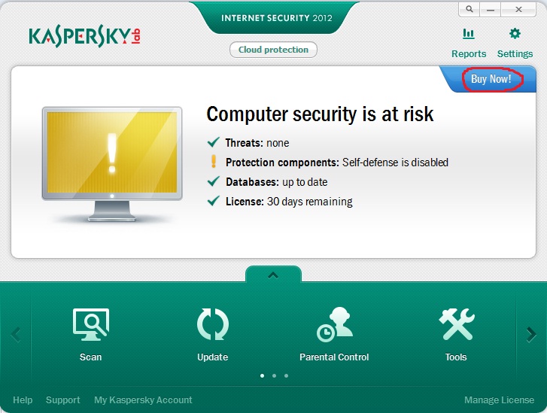Open My Kaspersky Account link
The width and height of the screenshot is (547, 413).
point(143,399)
